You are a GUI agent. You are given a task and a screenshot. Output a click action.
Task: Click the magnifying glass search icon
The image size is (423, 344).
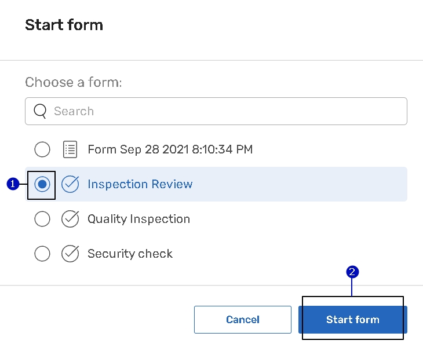click(40, 111)
